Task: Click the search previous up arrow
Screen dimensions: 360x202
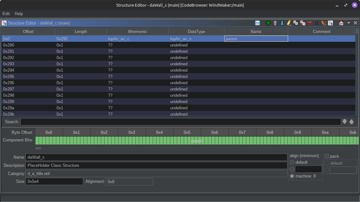Action: click(352, 122)
